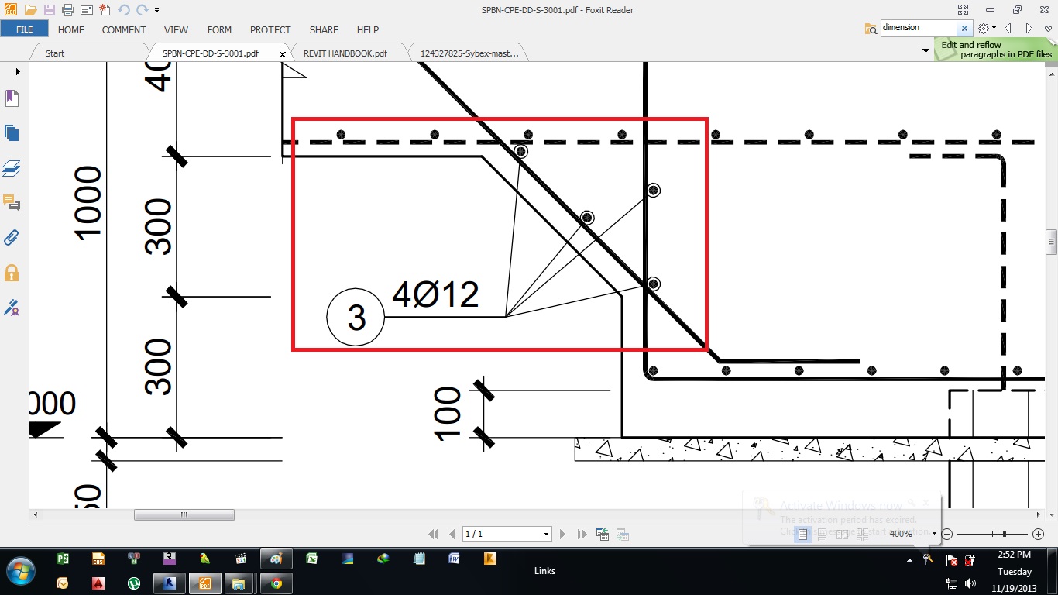Click the blue FILE button
Screen dimensions: 1058x595
click(x=24, y=28)
